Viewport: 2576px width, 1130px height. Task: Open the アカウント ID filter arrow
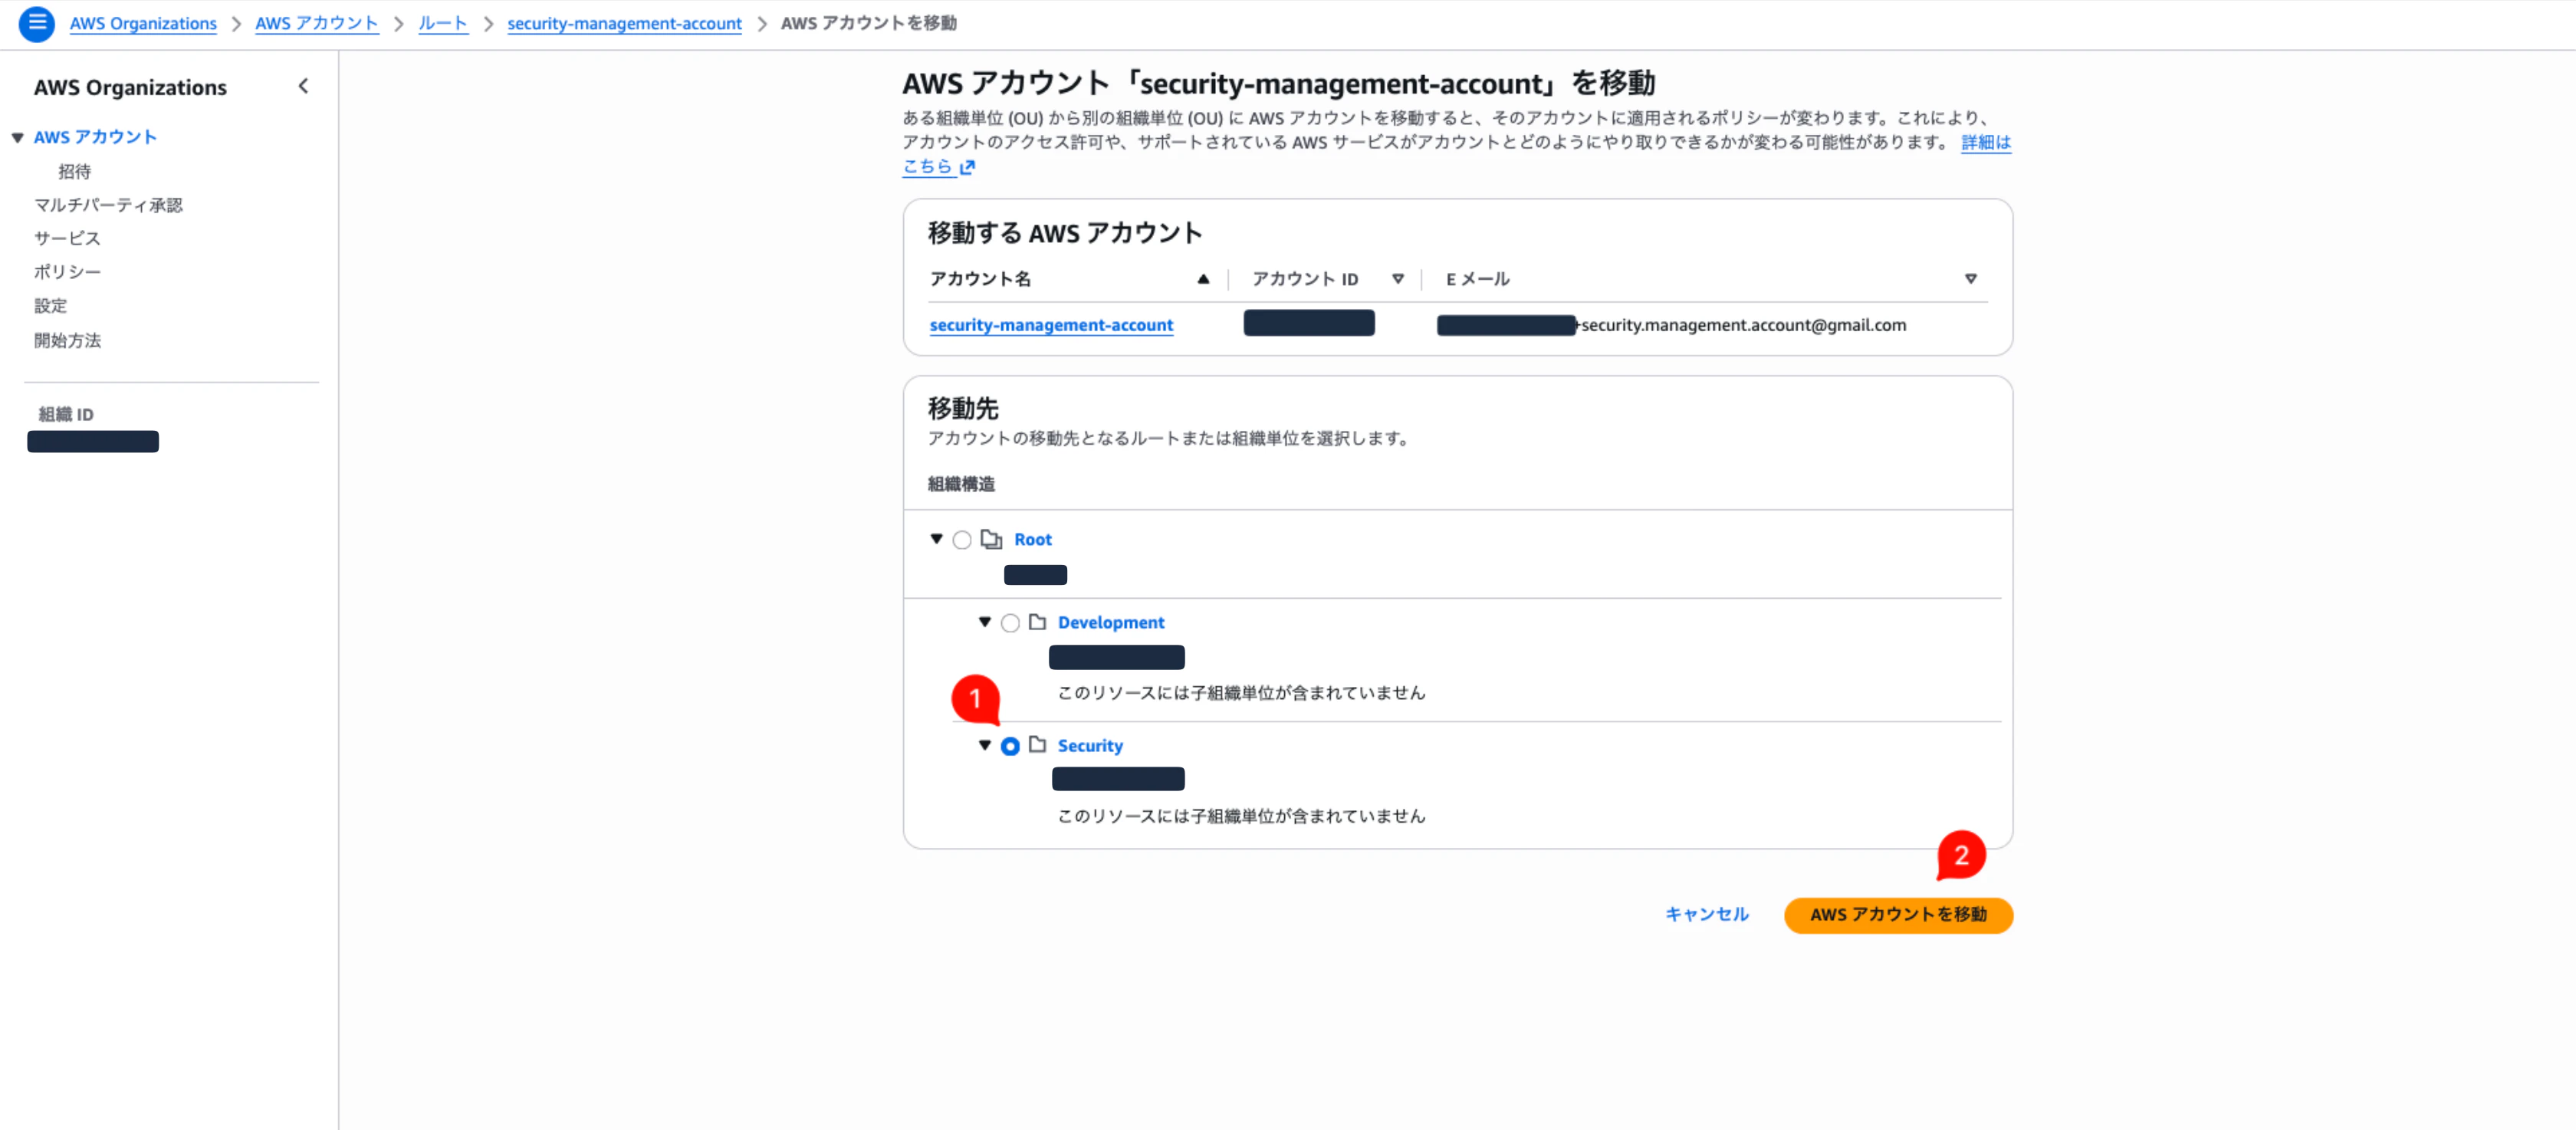coord(1397,279)
